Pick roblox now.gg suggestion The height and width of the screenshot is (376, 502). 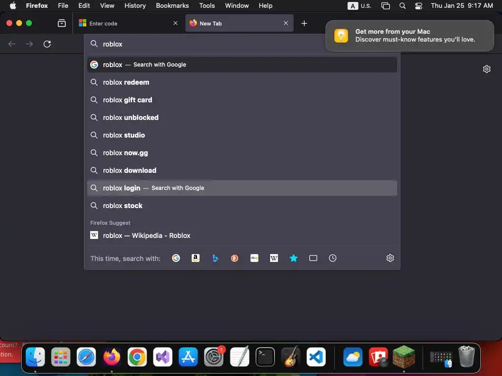point(242,153)
